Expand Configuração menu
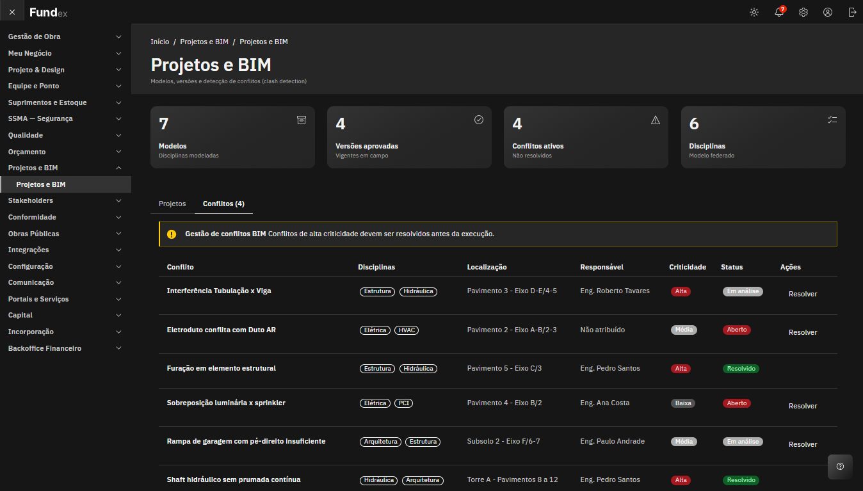This screenshot has width=863, height=491. point(65,266)
